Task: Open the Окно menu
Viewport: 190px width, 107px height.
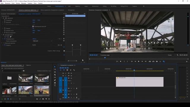Action: point(35,3)
